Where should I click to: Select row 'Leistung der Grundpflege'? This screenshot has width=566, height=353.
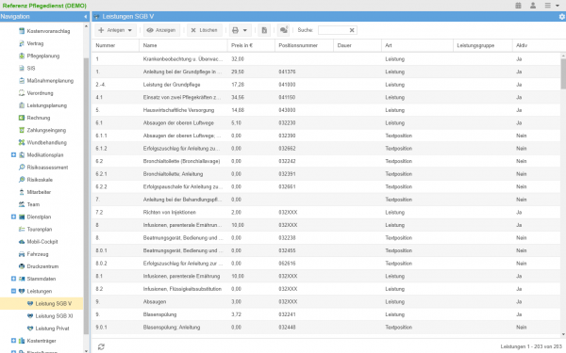(326, 85)
